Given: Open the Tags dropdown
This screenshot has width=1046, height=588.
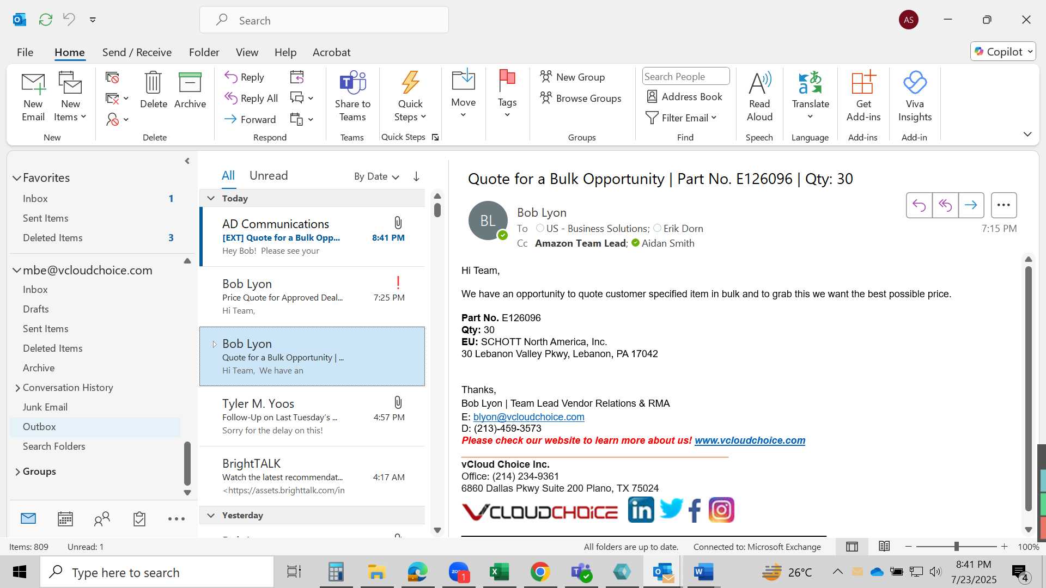Looking at the screenshot, I should (507, 94).
